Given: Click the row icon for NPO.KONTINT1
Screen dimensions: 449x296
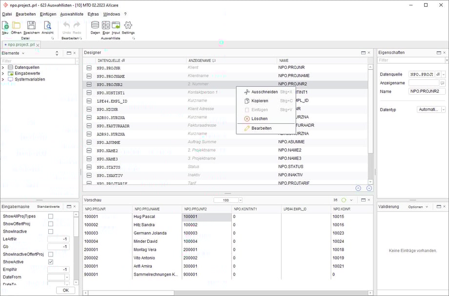Looking at the screenshot, I should 89,93.
